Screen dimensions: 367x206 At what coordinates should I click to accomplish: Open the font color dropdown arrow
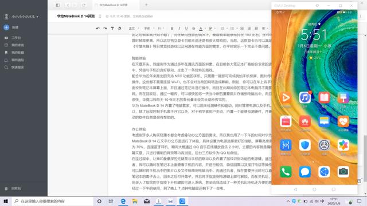[205, 29]
